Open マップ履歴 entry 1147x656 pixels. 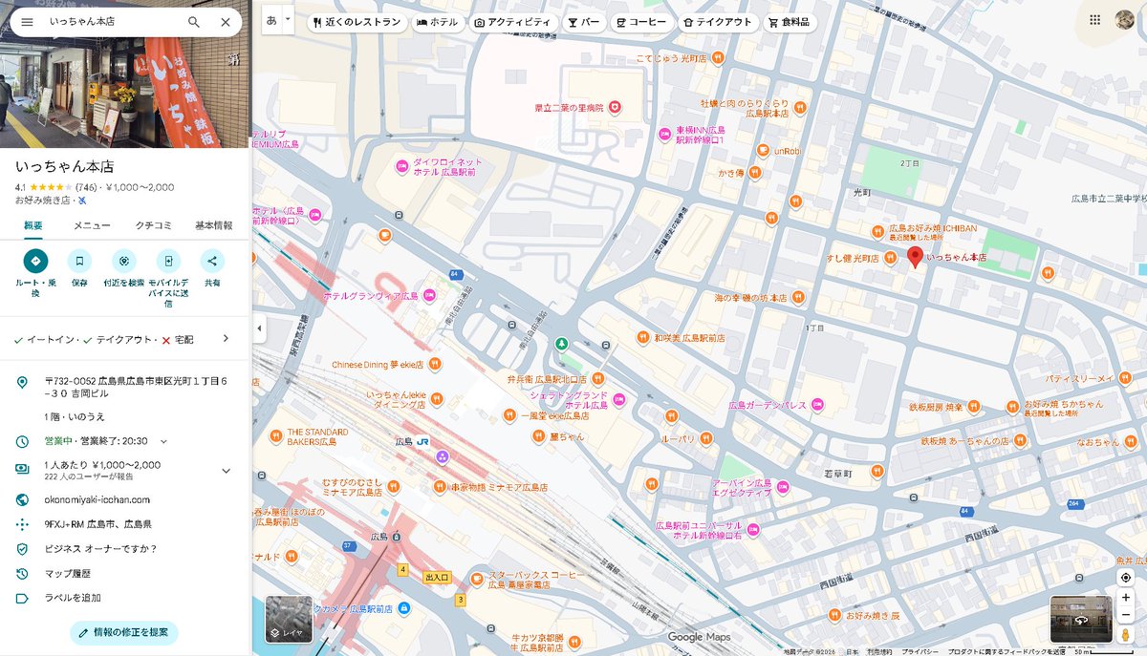pos(68,574)
